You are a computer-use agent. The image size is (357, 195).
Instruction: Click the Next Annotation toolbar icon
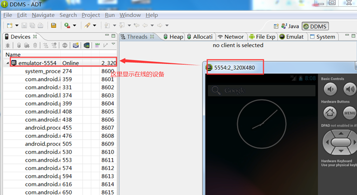pyautogui.click(x=107, y=25)
